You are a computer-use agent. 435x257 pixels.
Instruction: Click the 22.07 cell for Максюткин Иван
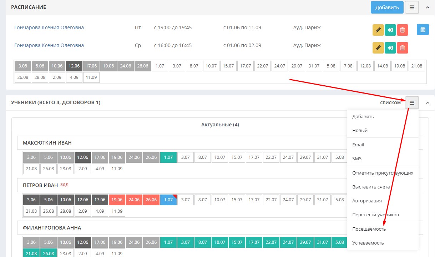[x=271, y=157]
